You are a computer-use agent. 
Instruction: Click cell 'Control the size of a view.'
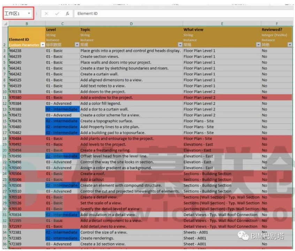pyautogui.click(x=131, y=233)
